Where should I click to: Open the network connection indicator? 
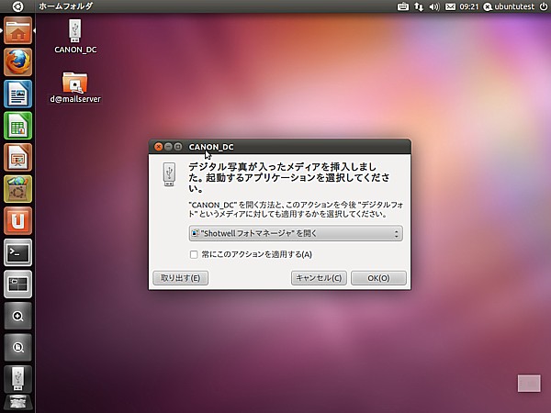pyautogui.click(x=419, y=6)
